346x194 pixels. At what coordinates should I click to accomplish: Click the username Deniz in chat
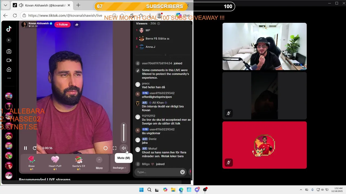pyautogui.click(x=153, y=139)
